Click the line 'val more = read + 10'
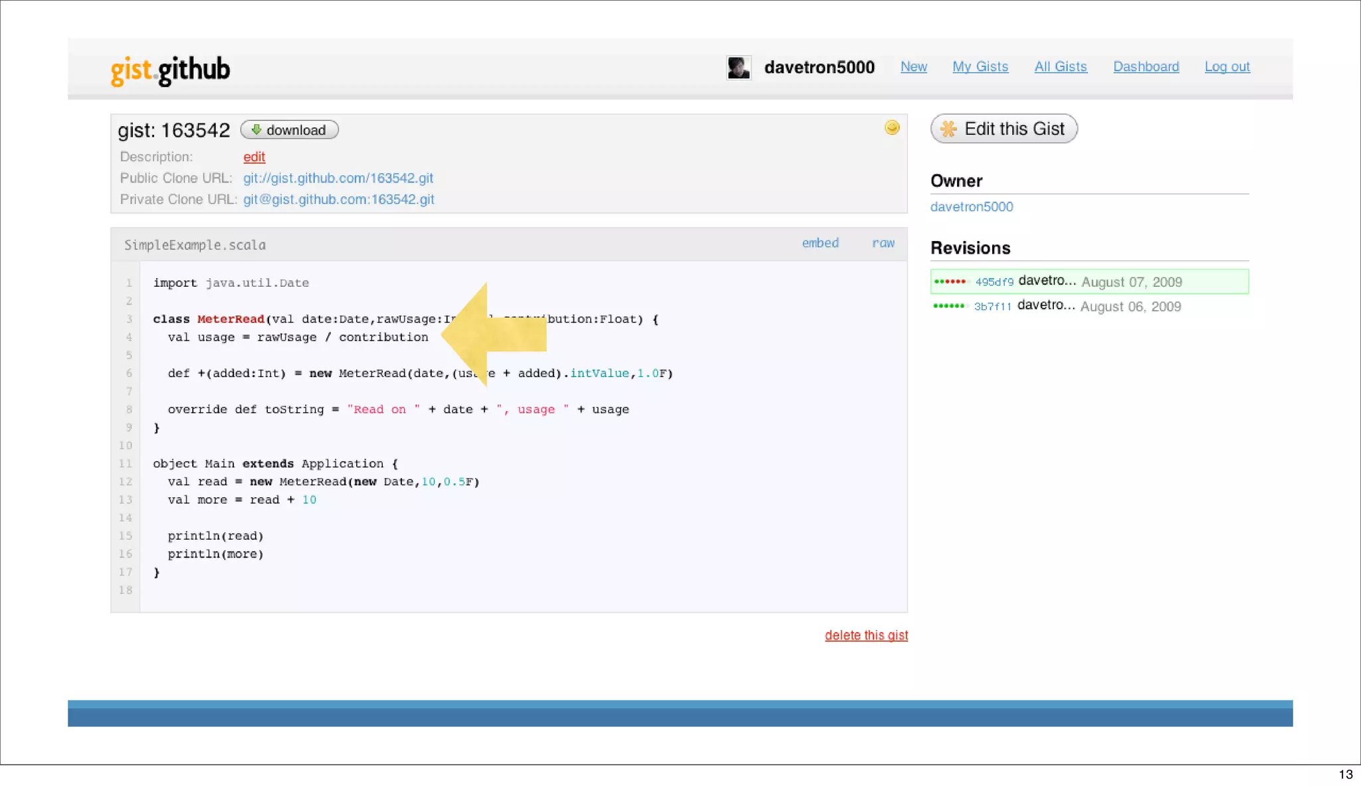The image size is (1361, 786). (x=242, y=500)
